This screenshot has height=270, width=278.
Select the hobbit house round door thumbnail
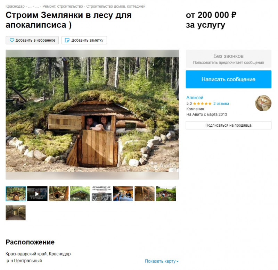pos(166,194)
